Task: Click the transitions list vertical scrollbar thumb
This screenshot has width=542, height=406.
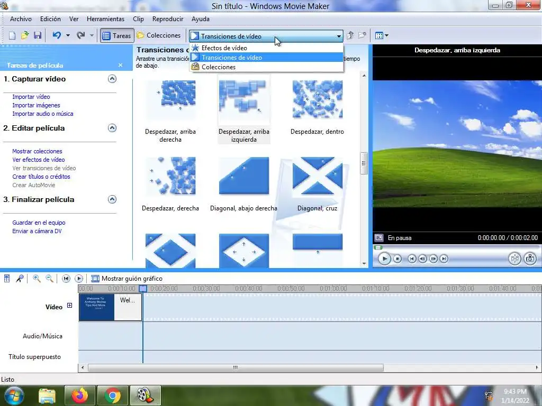Action: [364, 163]
